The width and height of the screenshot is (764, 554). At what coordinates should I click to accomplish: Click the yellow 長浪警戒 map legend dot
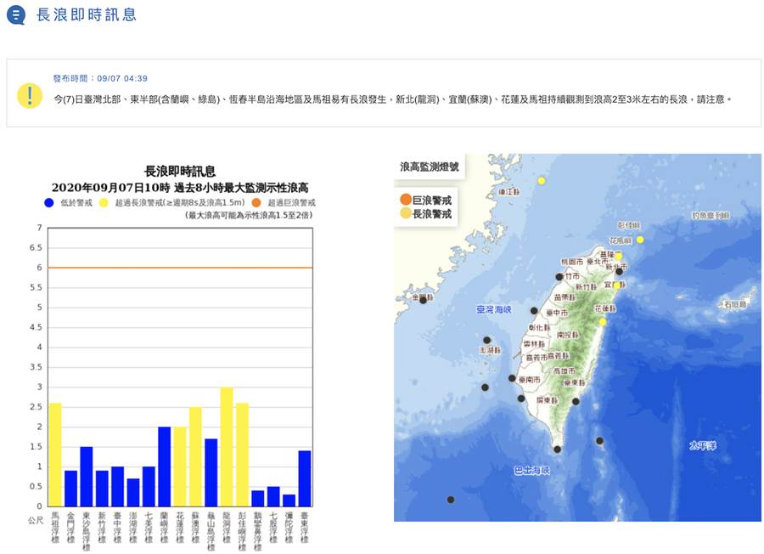coord(406,213)
